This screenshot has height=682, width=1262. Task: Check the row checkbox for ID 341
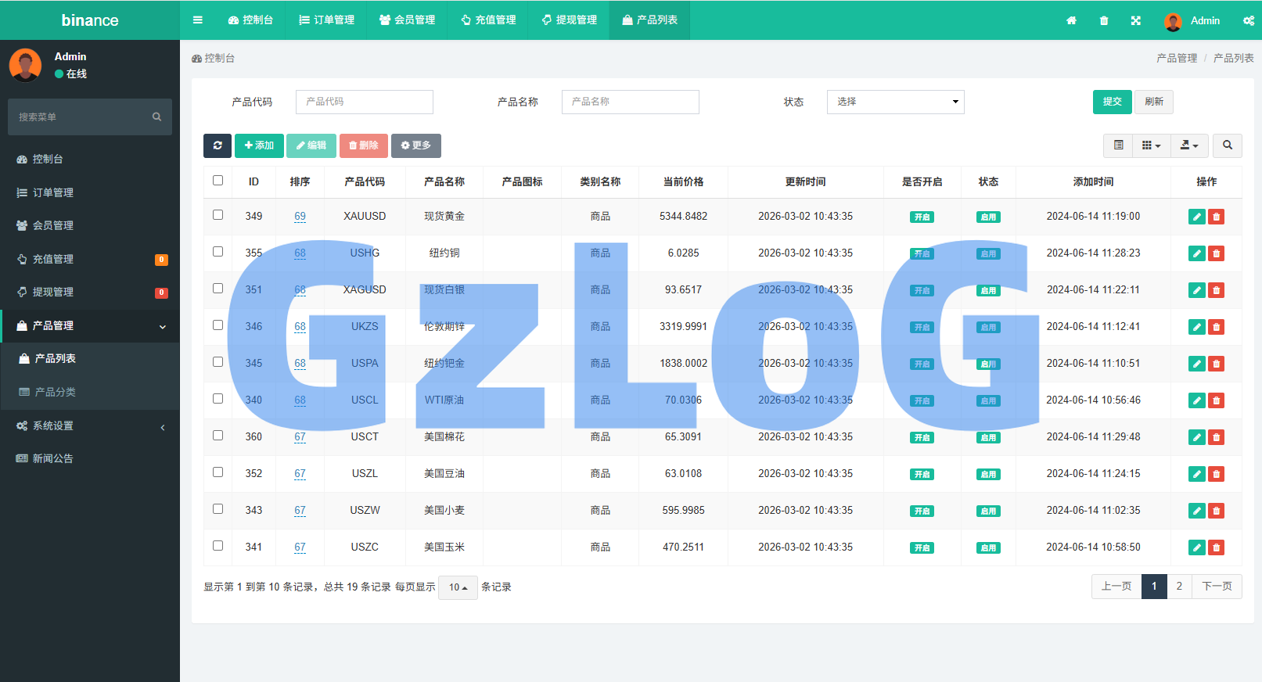[218, 546]
